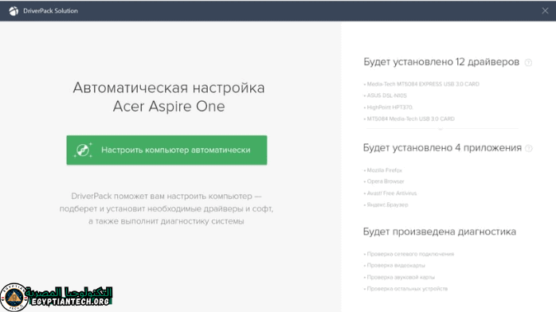556x312 pixels.
Task: Click the DriverPack Solution logo icon
Action: coord(14,11)
